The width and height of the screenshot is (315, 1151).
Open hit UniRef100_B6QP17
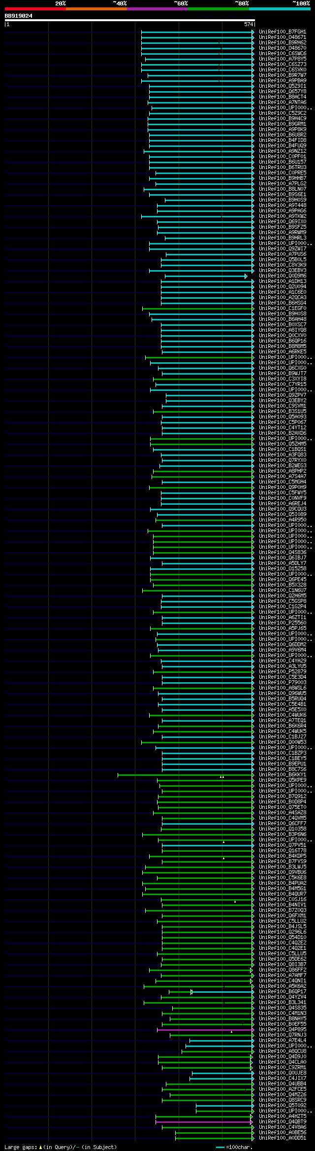[x=283, y=992]
